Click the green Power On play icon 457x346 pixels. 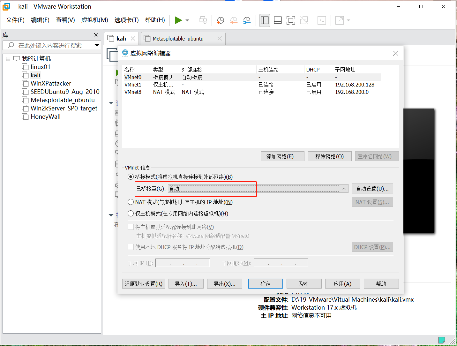coord(178,20)
